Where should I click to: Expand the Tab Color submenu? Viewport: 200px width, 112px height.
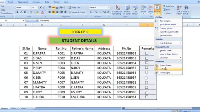(180, 58)
